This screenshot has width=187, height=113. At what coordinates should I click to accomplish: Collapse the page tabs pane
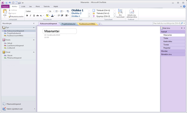tap(184, 28)
